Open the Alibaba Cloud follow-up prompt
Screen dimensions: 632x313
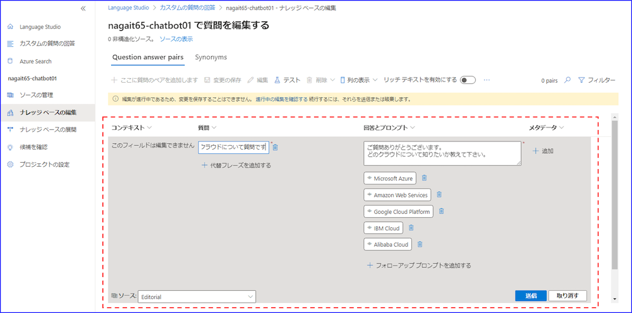(387, 244)
